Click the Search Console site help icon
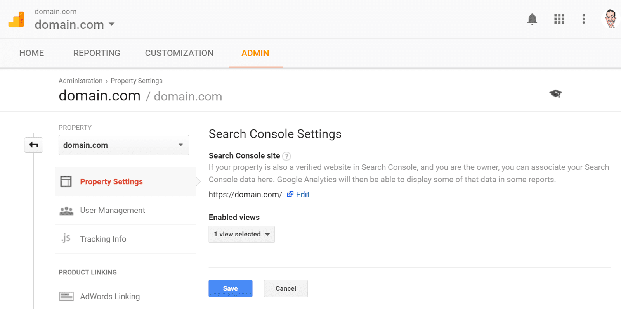621x309 pixels. tap(286, 156)
